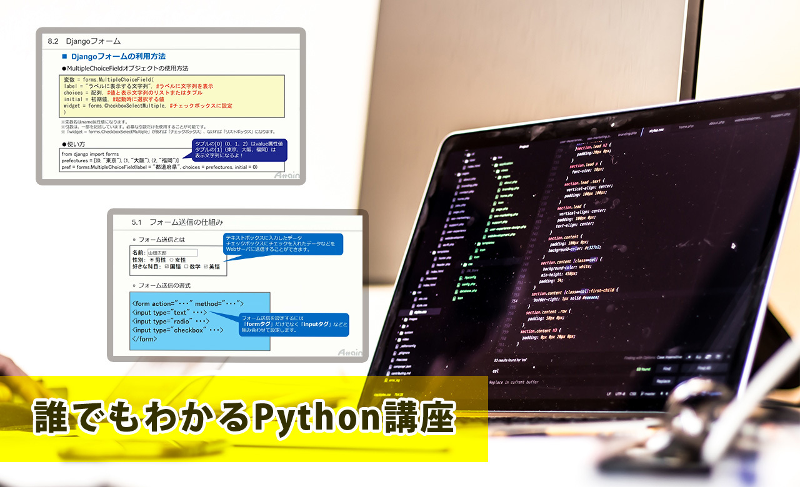Uncheck the 国語 checkbox
The width and height of the screenshot is (800, 487).
[x=166, y=267]
